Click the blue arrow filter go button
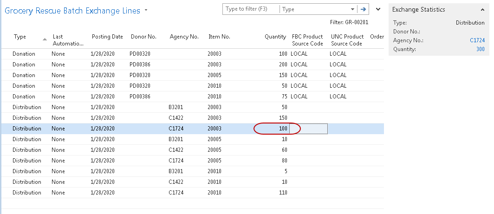 (364, 9)
